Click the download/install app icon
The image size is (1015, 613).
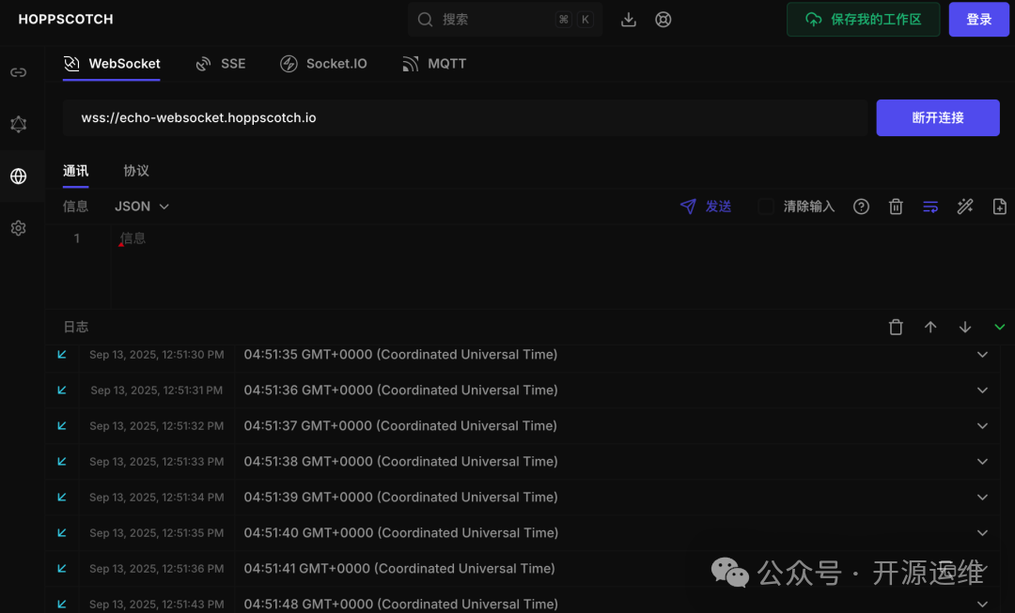[630, 20]
